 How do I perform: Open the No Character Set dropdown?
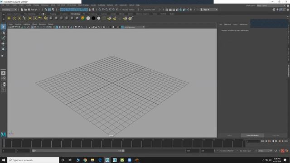click(x=227, y=151)
